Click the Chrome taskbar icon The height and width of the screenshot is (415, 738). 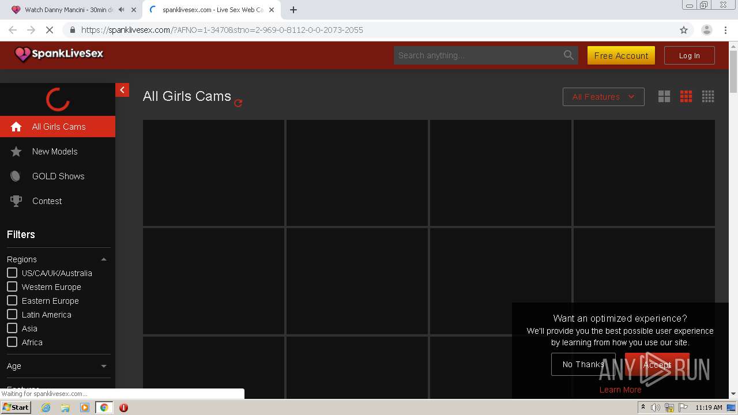(x=104, y=408)
